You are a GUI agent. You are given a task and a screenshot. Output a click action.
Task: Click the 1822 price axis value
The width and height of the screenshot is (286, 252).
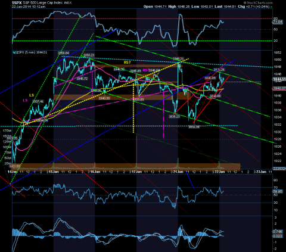278,161
